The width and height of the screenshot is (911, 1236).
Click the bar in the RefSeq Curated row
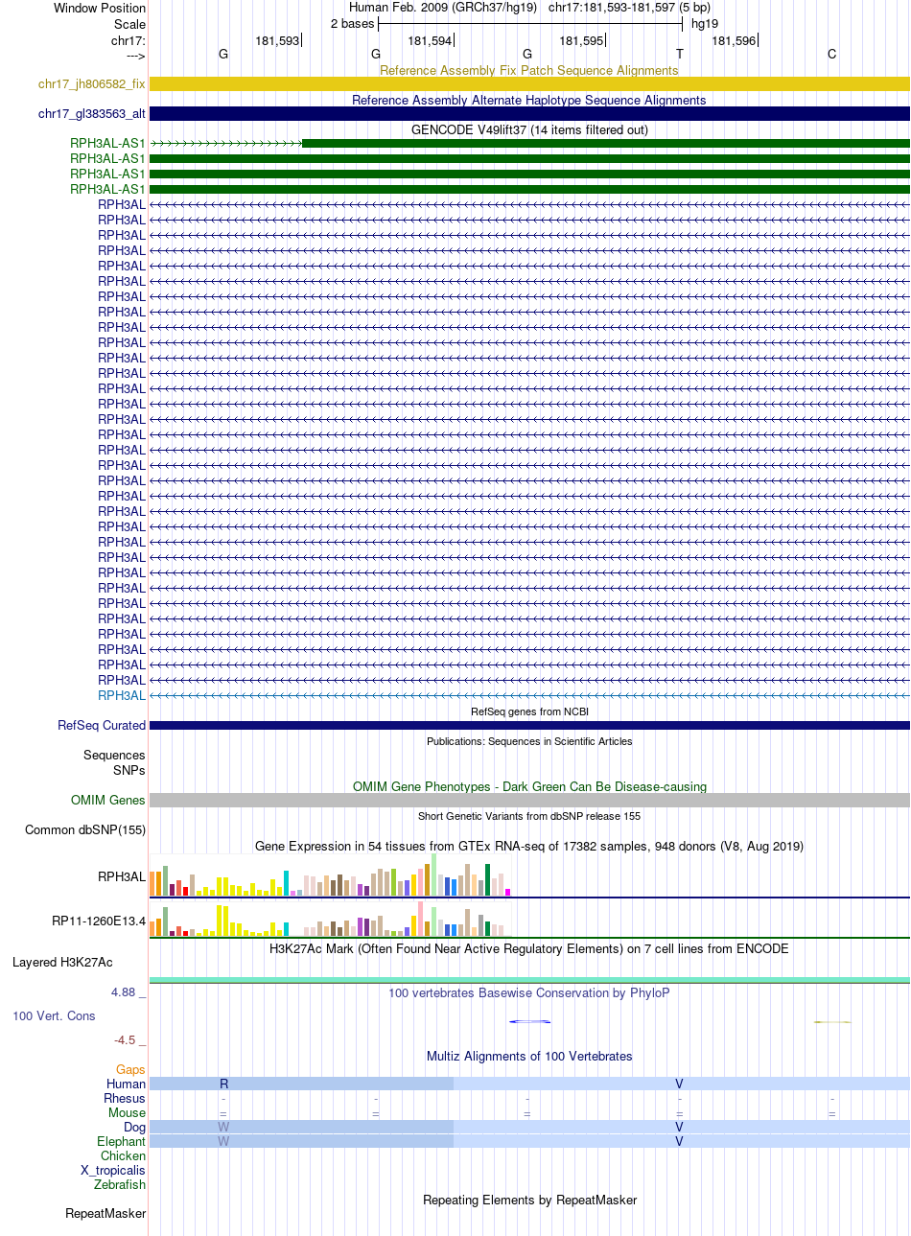click(x=529, y=726)
